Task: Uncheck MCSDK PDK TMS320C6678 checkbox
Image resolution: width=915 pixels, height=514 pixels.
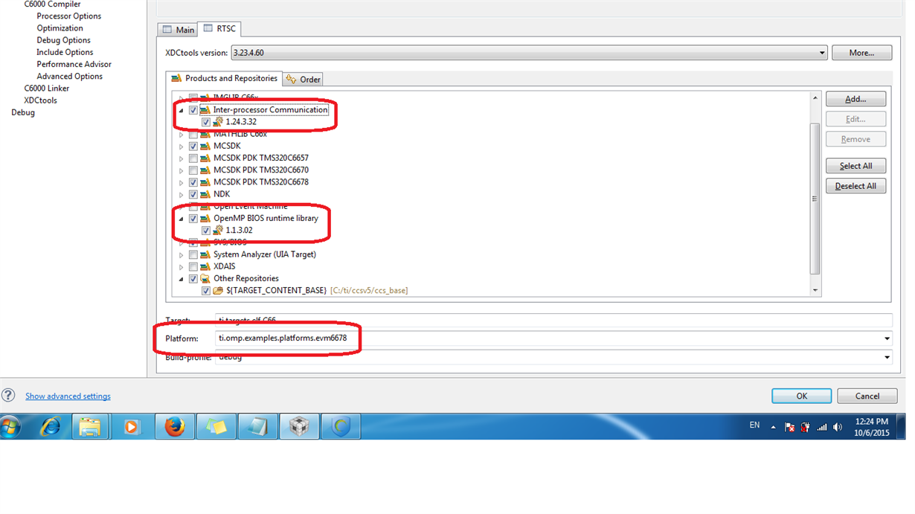Action: click(193, 182)
